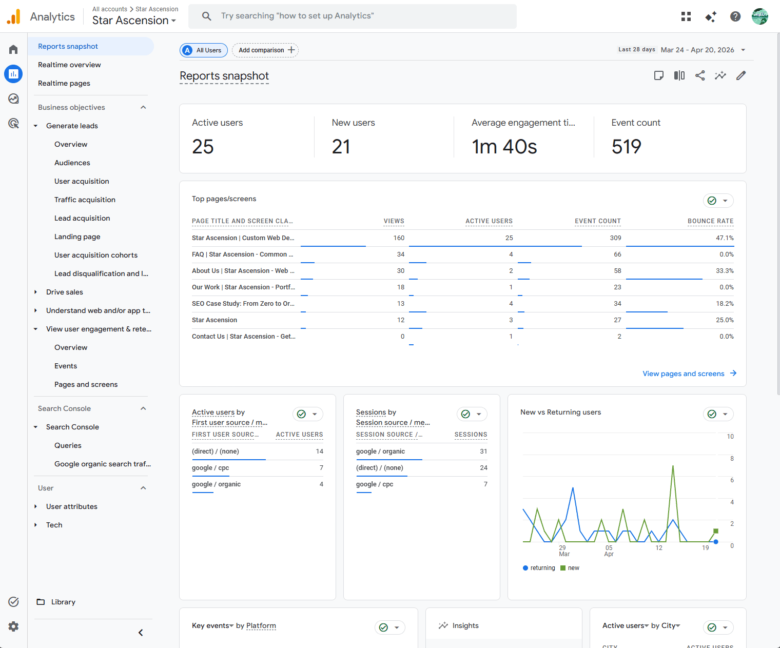Viewport: 780px width, 648px height.
Task: Open the Star Ascension property selector
Action: (x=134, y=21)
